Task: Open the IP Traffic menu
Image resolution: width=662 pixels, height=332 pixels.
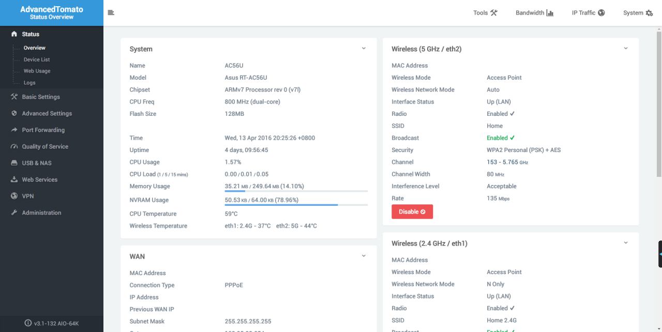Action: click(588, 13)
